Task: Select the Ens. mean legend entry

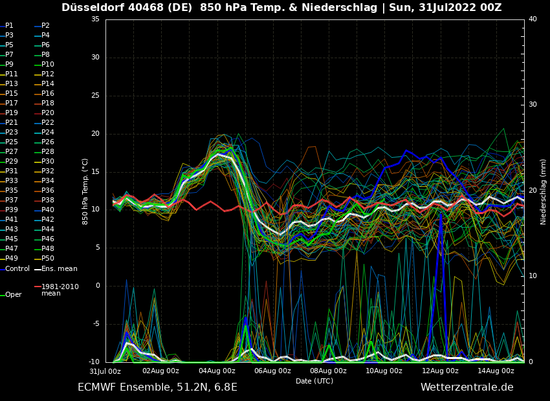Action: (x=59, y=268)
